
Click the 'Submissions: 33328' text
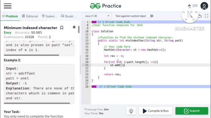coord(19,37)
